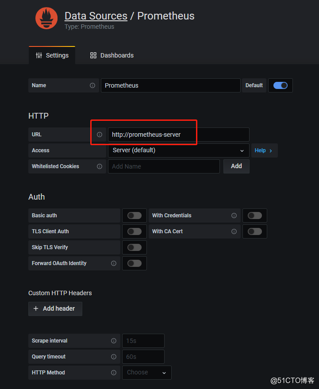Click the Default label text
Viewport: 319px width, 389px height.
(254, 85)
